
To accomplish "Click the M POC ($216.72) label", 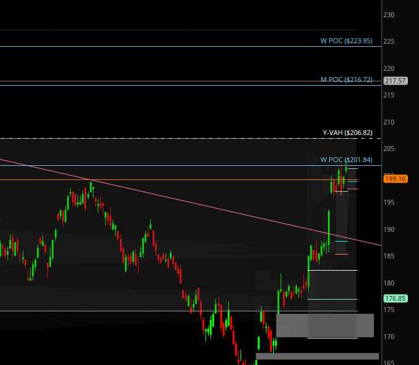I will (x=346, y=80).
